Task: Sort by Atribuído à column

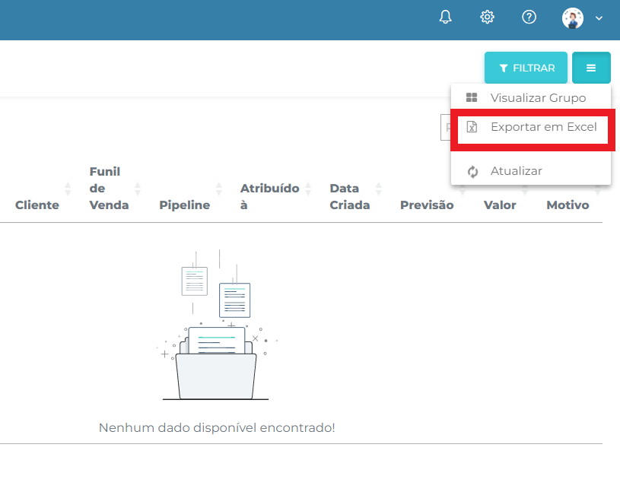Action: (x=269, y=196)
